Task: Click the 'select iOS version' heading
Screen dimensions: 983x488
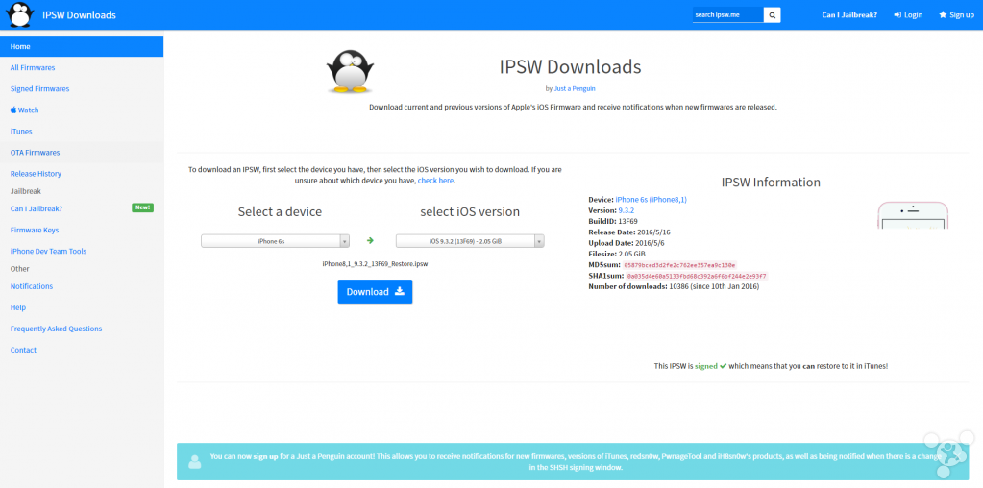Action: tap(470, 211)
